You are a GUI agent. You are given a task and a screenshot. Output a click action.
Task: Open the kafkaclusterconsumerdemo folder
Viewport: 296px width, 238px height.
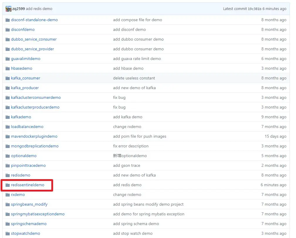point(36,97)
